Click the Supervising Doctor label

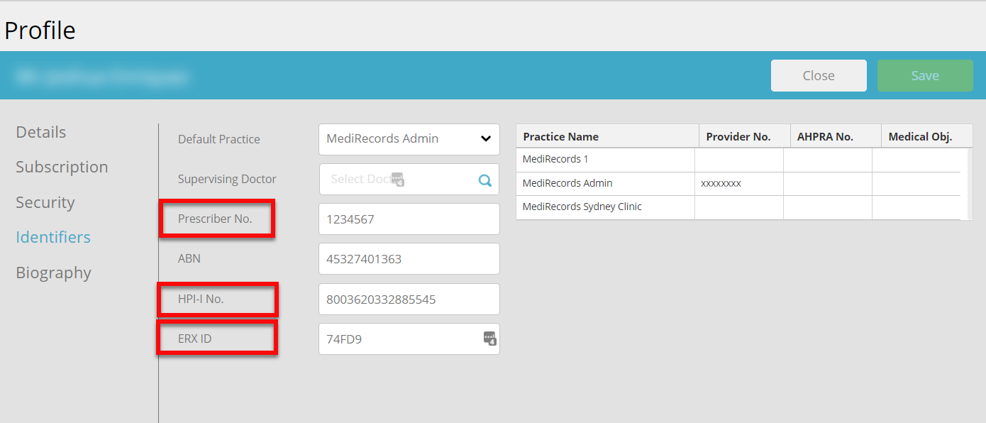tap(227, 179)
